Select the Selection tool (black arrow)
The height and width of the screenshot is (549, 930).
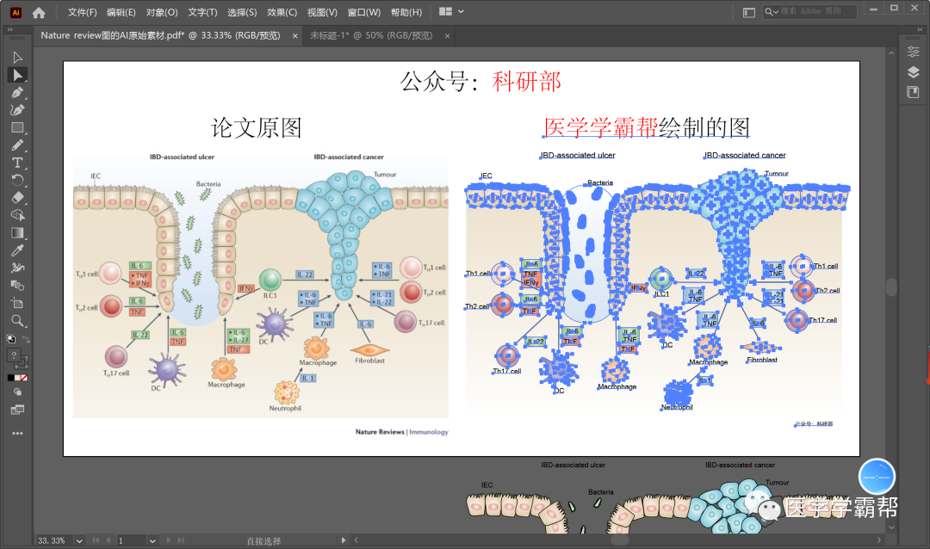[17, 58]
